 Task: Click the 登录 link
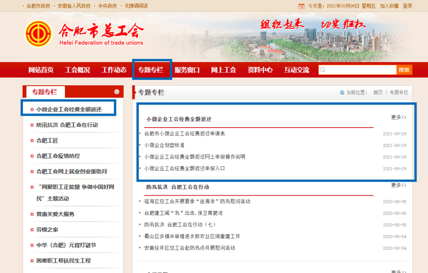pos(407,6)
